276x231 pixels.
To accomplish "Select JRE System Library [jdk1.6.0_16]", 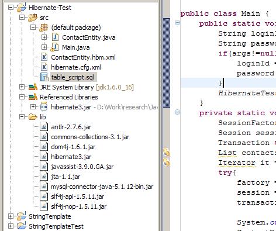I will 87,87.
